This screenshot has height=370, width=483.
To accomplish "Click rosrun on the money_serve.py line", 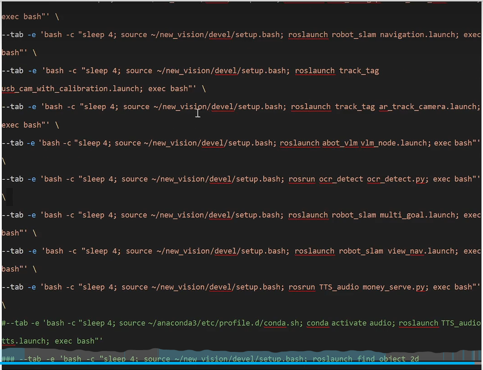I will pos(302,287).
